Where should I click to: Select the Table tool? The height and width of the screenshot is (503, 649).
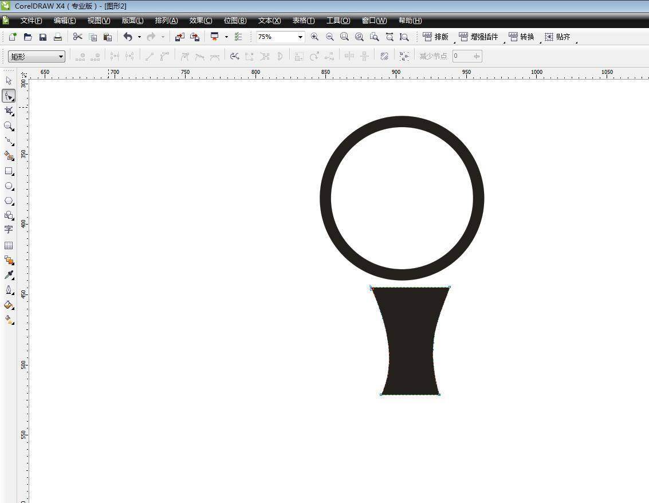pyautogui.click(x=9, y=245)
